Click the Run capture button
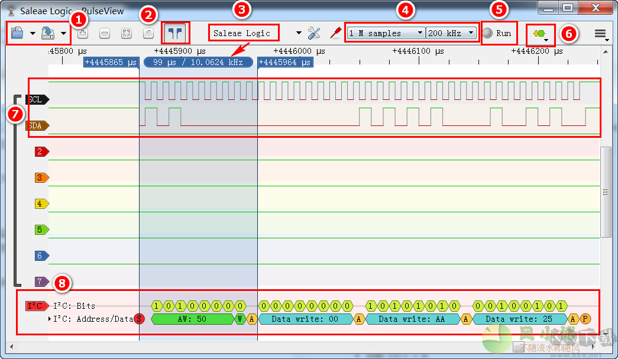Screen dimensions: 618x359 497,33
